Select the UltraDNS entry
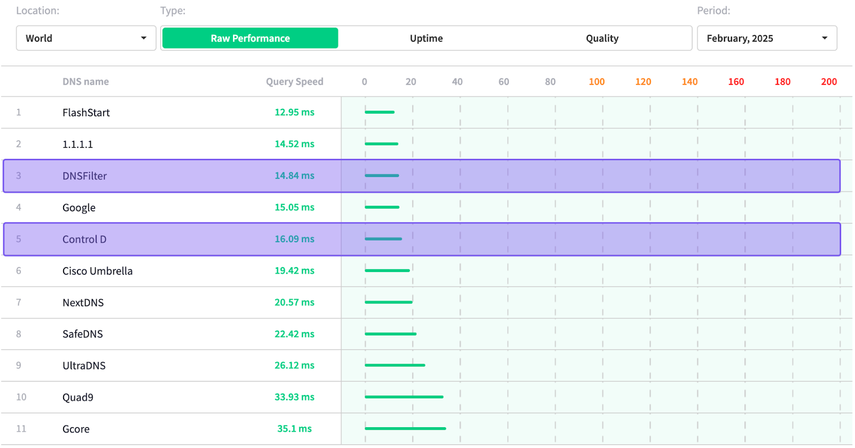Viewport: 855px width, 448px height. (84, 365)
